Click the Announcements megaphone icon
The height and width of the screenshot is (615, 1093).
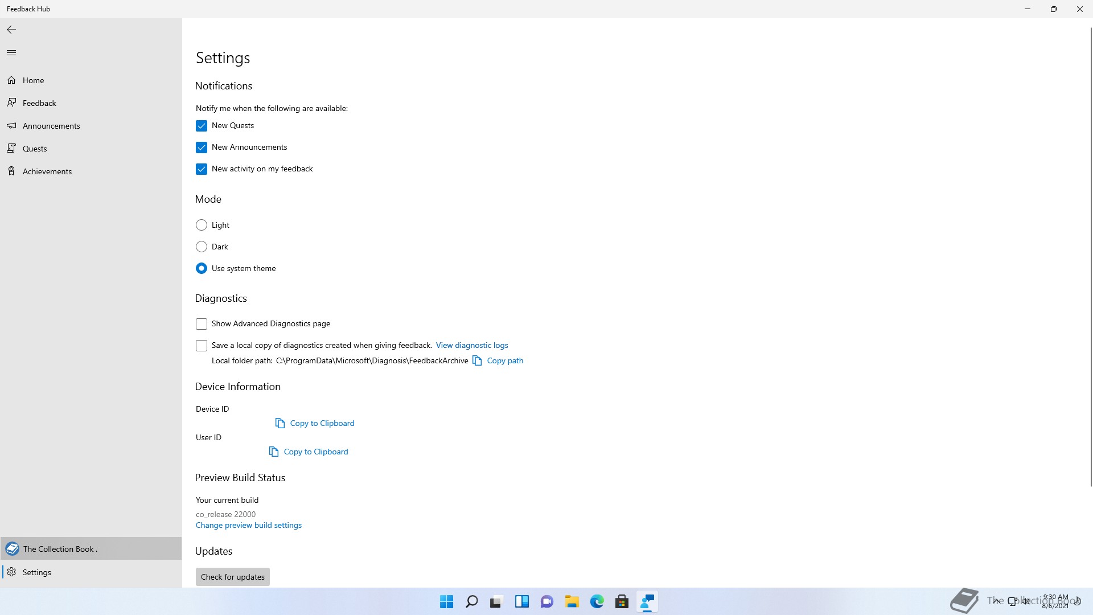[x=11, y=126]
